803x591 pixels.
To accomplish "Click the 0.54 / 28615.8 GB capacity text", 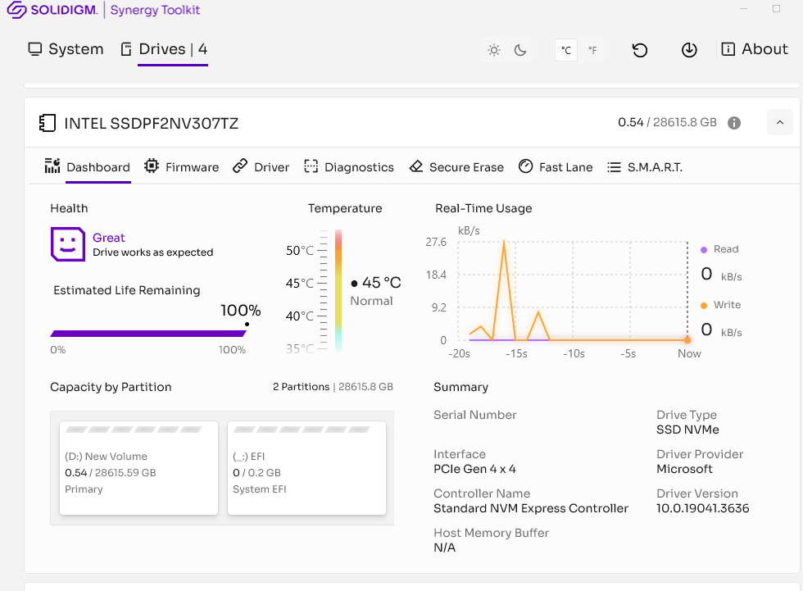I will pos(667,122).
